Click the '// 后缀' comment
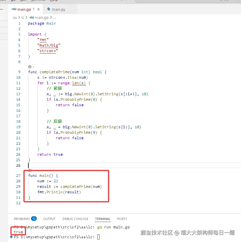241x242 pixels. tap(54, 122)
